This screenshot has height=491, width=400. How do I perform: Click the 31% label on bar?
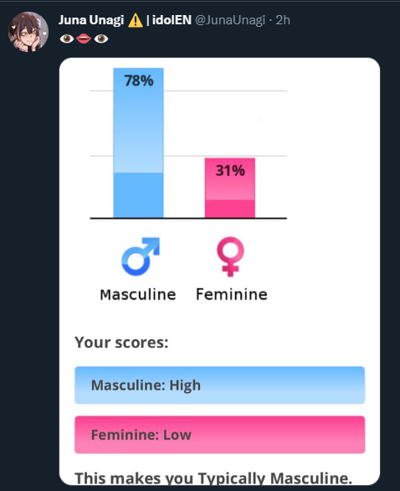tap(230, 170)
